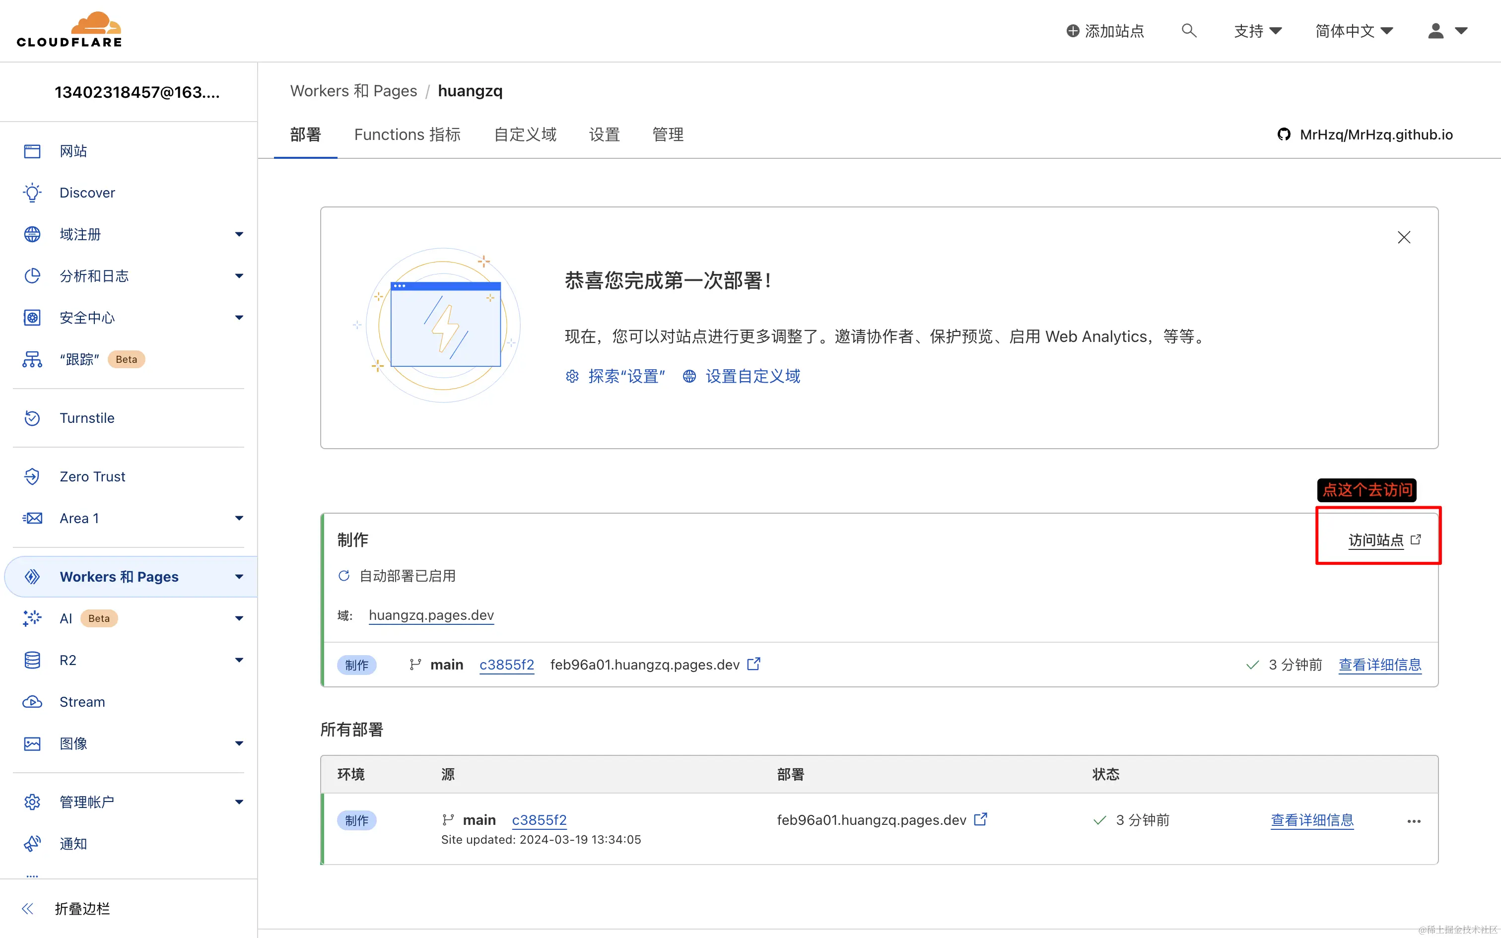This screenshot has height=938, width=1501.
Task: Expand the R2 sidebar arrow
Action: coord(239,660)
